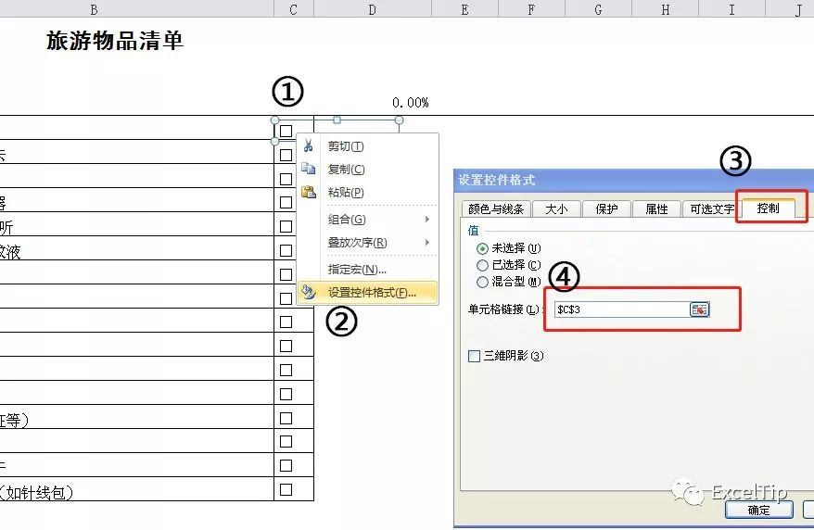Click the 单元格链接 input showing $C$3

(621, 309)
